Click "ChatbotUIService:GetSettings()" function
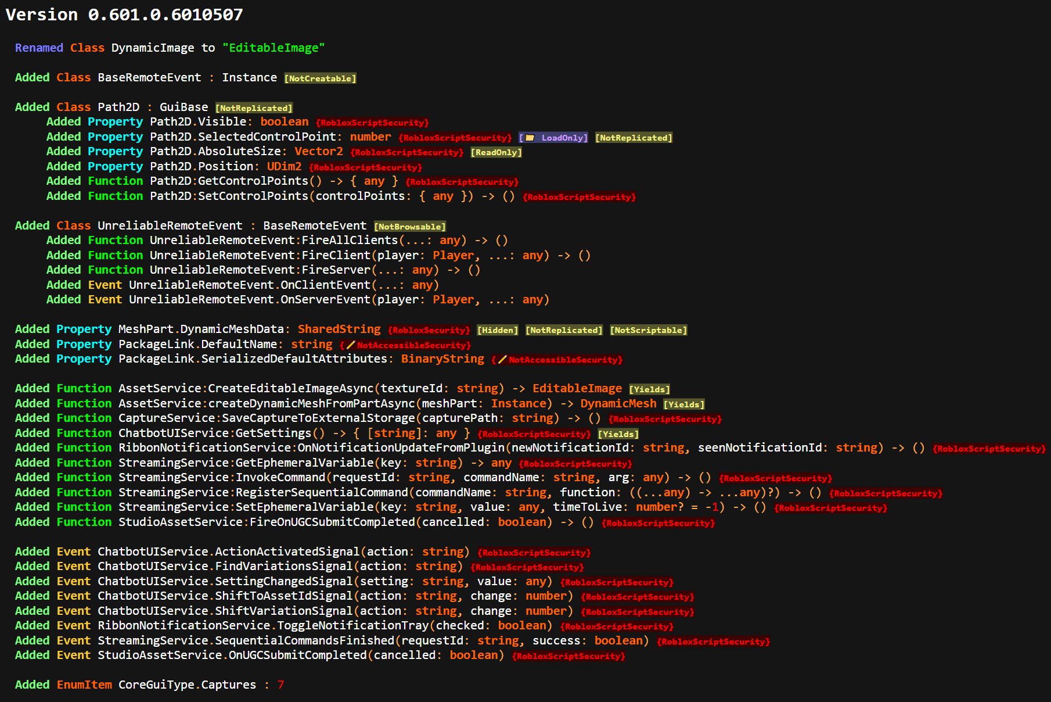This screenshot has width=1051, height=702. [222, 433]
